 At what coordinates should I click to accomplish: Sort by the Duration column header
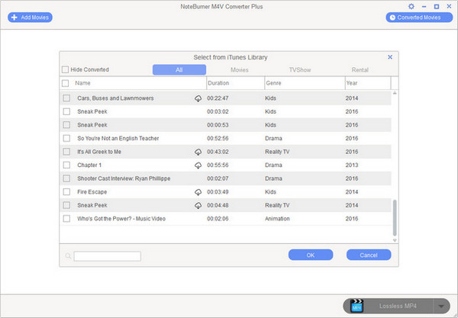[x=218, y=83]
